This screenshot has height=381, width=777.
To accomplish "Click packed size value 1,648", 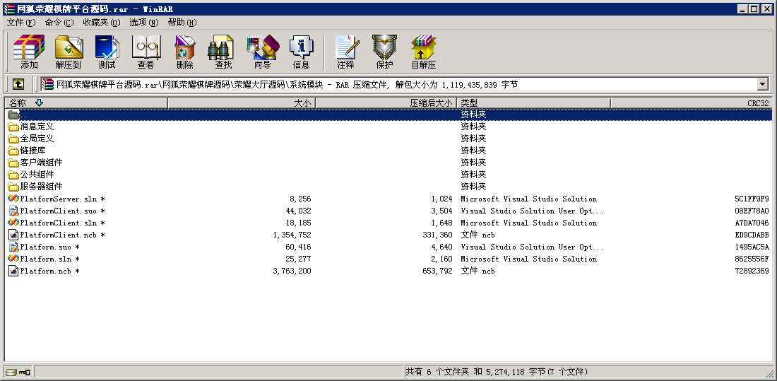I will (x=442, y=223).
